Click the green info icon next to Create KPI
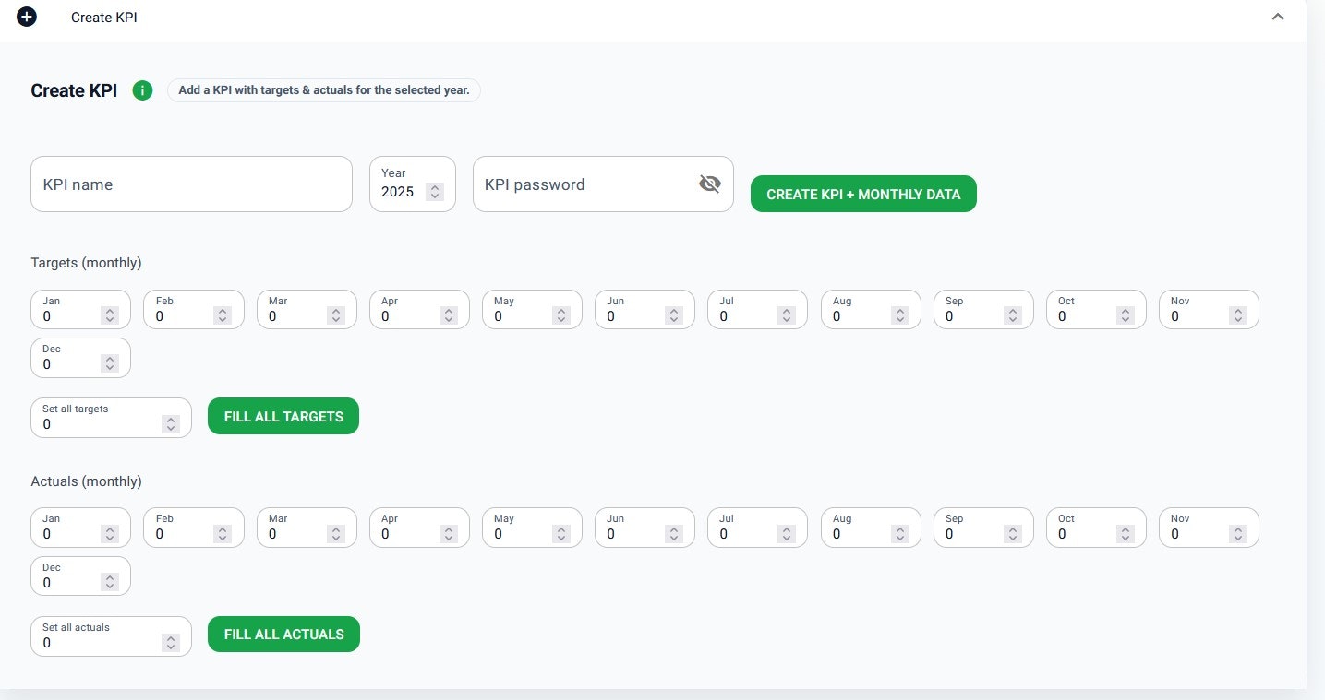This screenshot has height=700, width=1325. pos(142,90)
